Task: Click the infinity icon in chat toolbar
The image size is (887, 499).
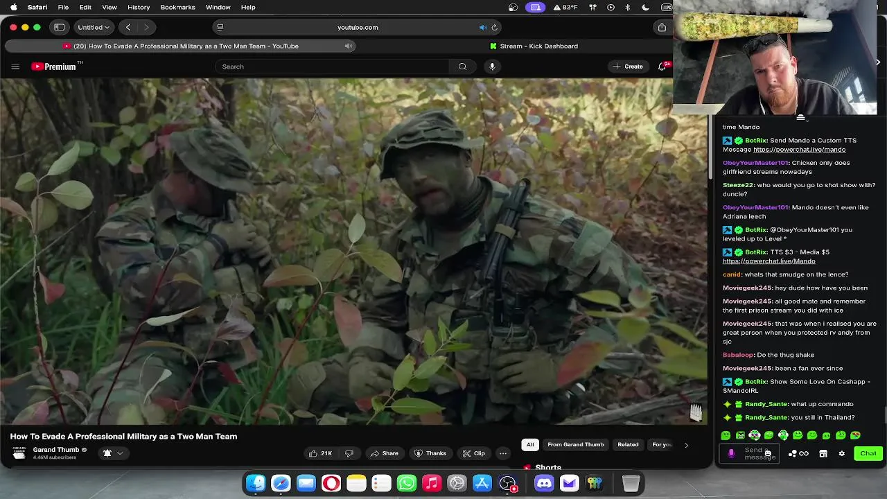Action: (x=804, y=453)
